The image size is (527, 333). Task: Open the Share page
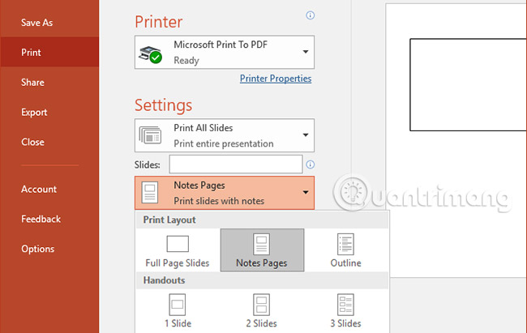coord(32,83)
